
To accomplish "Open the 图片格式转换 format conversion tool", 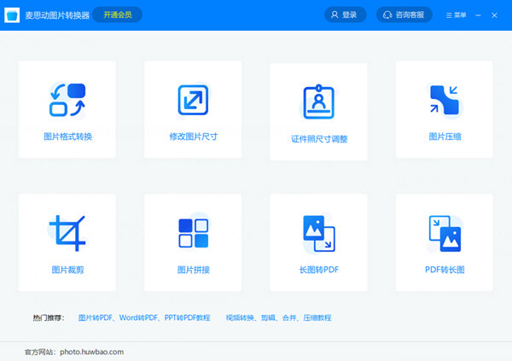I will tap(67, 100).
